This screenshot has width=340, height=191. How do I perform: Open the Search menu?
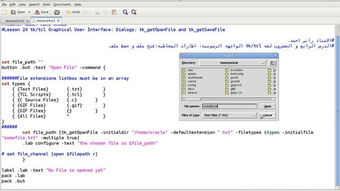(x=34, y=4)
